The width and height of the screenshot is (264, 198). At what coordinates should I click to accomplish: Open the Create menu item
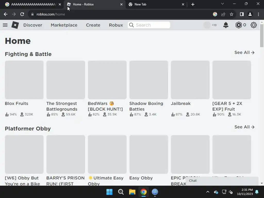pyautogui.click(x=93, y=25)
